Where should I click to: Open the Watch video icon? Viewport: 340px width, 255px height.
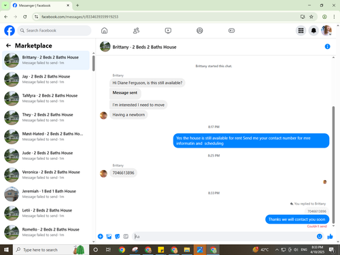point(168,31)
